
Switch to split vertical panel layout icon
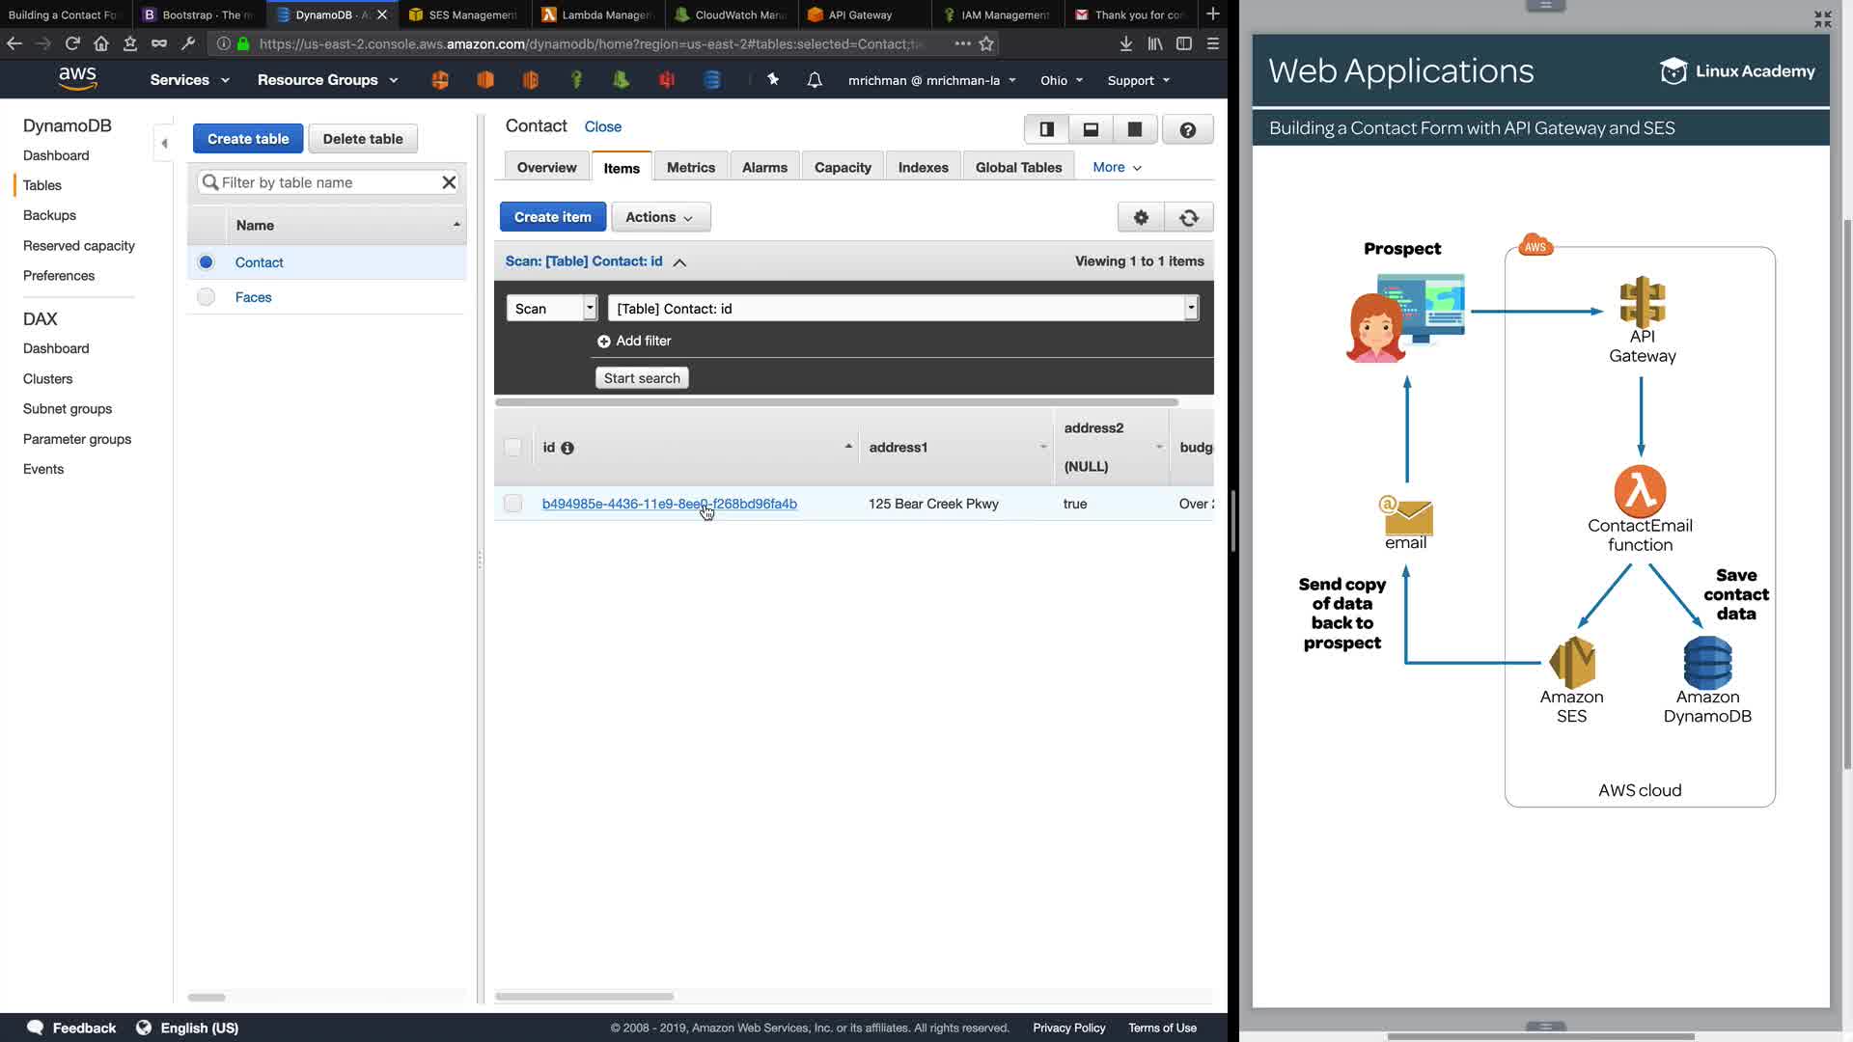[1046, 129]
